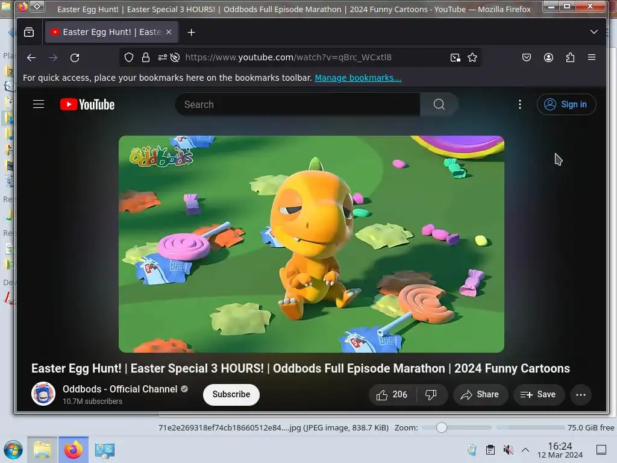Screen dimensions: 617x463
Task: Open Firefox account icon
Action: [x=548, y=57]
